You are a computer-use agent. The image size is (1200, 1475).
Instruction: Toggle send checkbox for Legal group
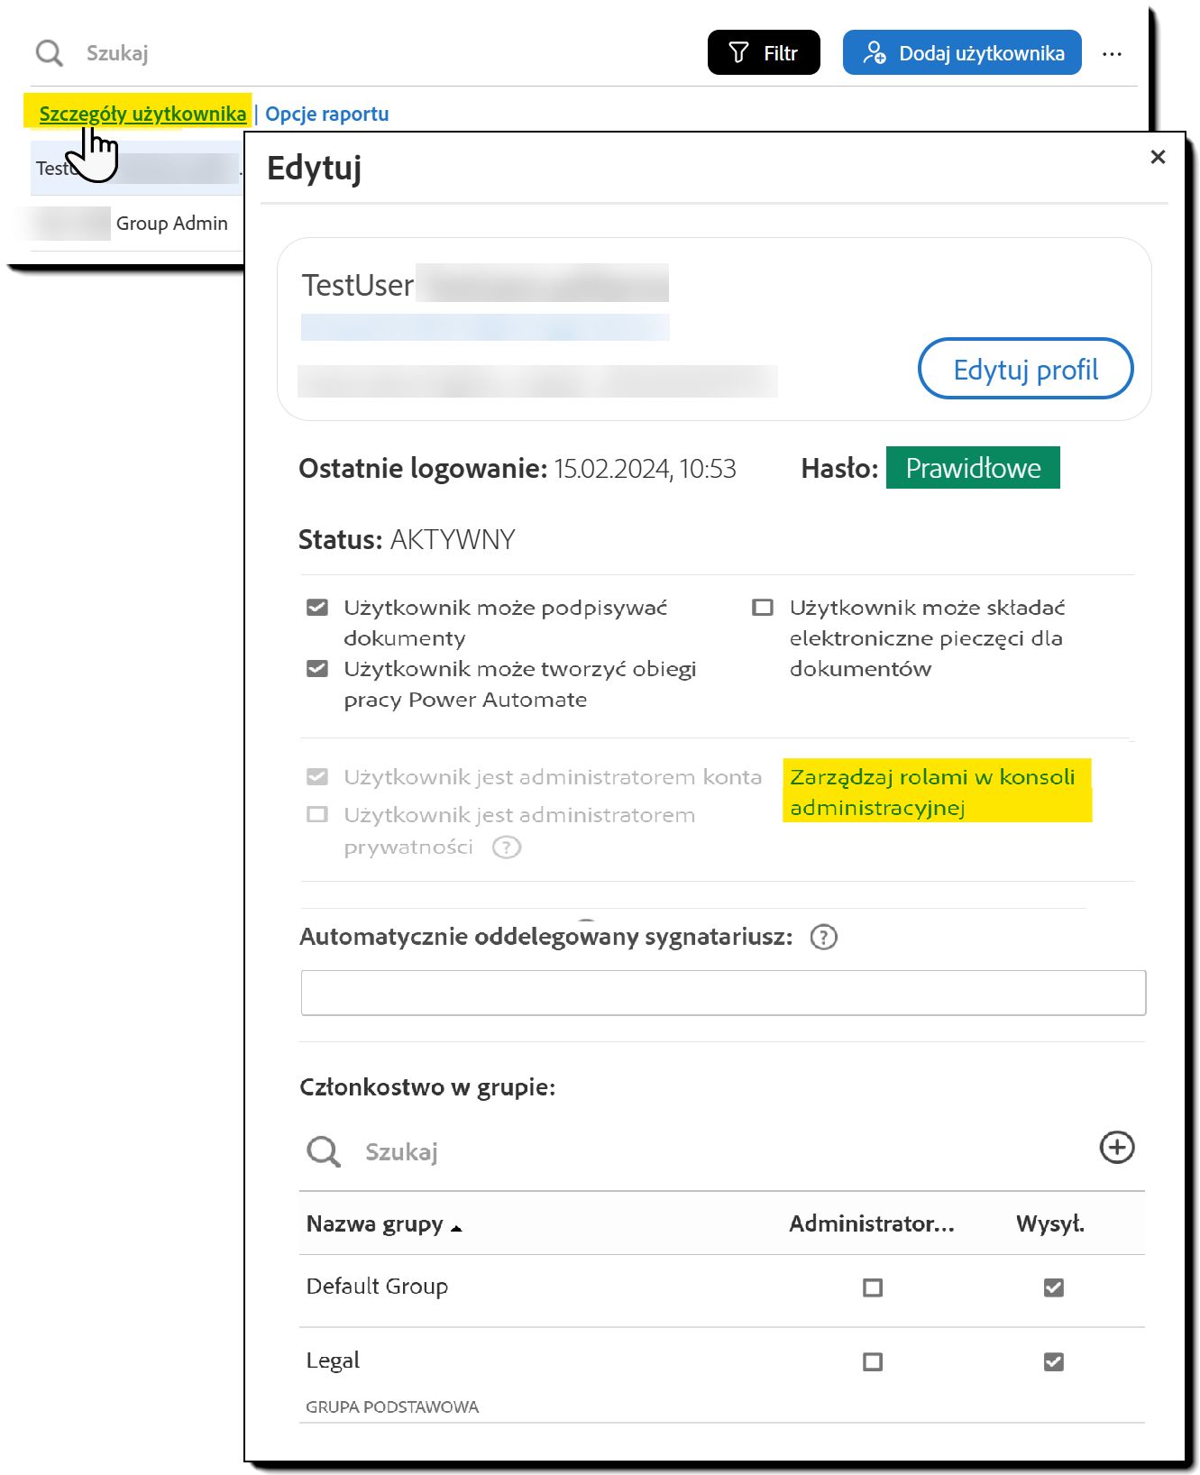[x=1053, y=1361]
